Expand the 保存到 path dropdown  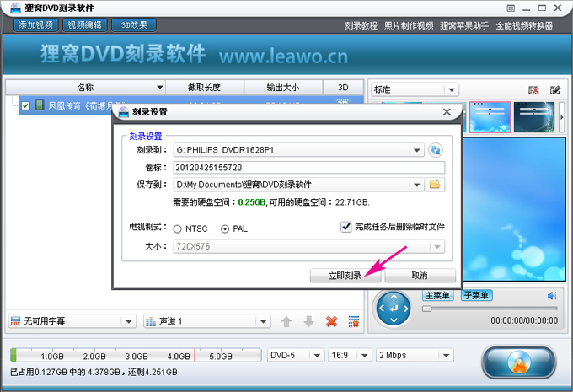pyautogui.click(x=416, y=185)
